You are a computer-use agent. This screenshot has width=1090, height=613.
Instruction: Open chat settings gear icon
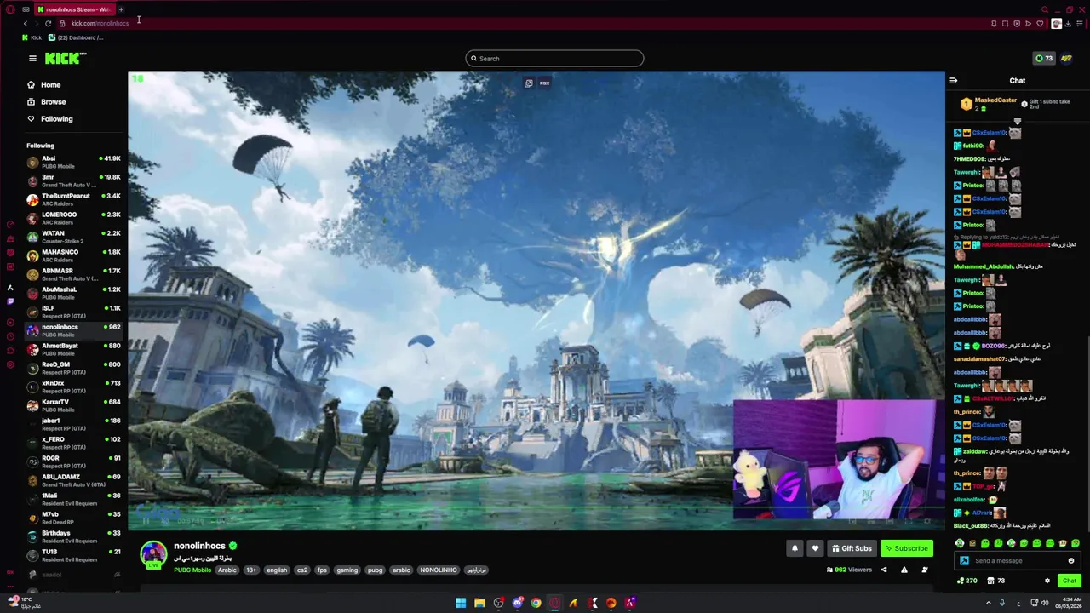click(x=1047, y=581)
